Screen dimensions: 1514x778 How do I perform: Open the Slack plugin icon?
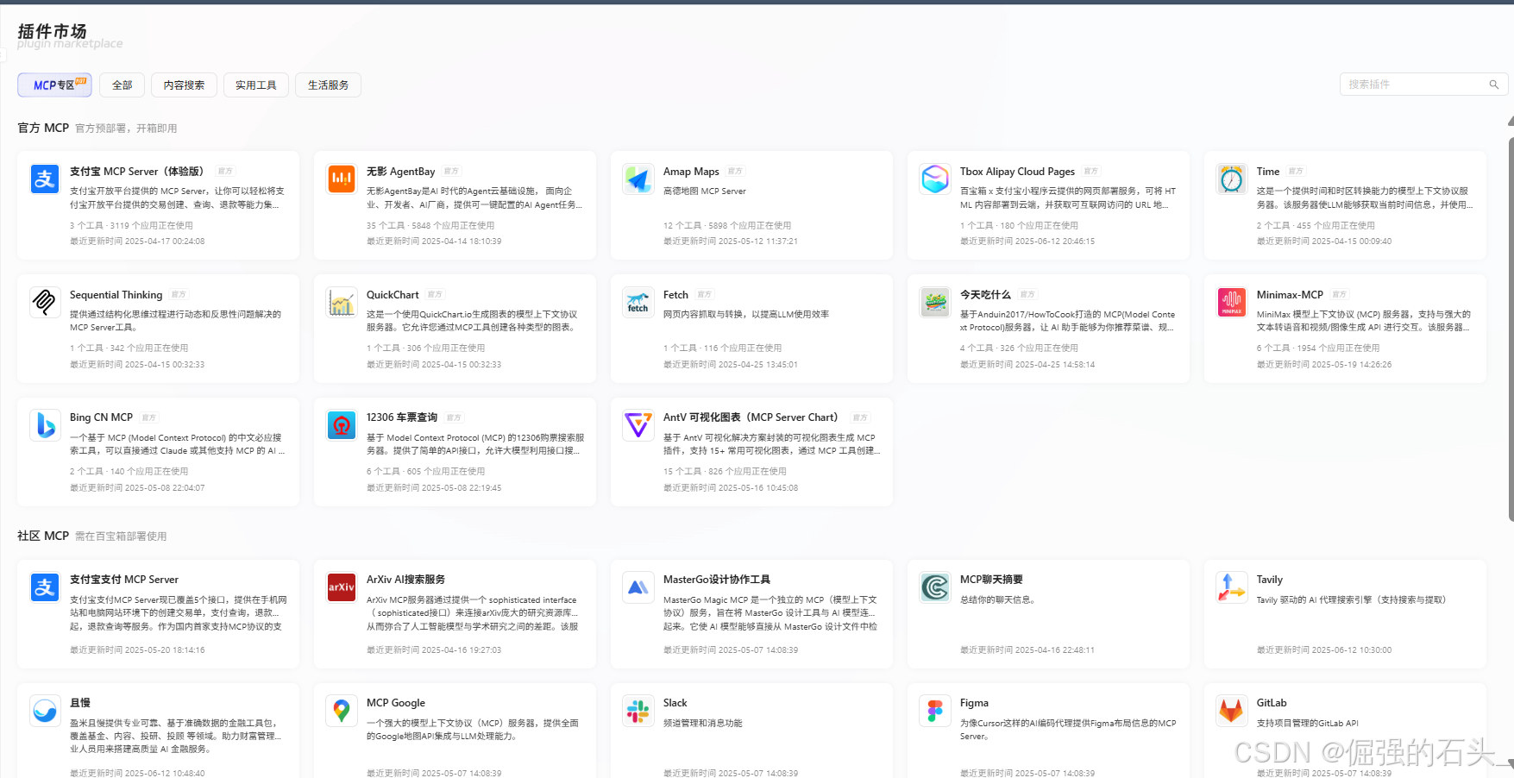(638, 711)
